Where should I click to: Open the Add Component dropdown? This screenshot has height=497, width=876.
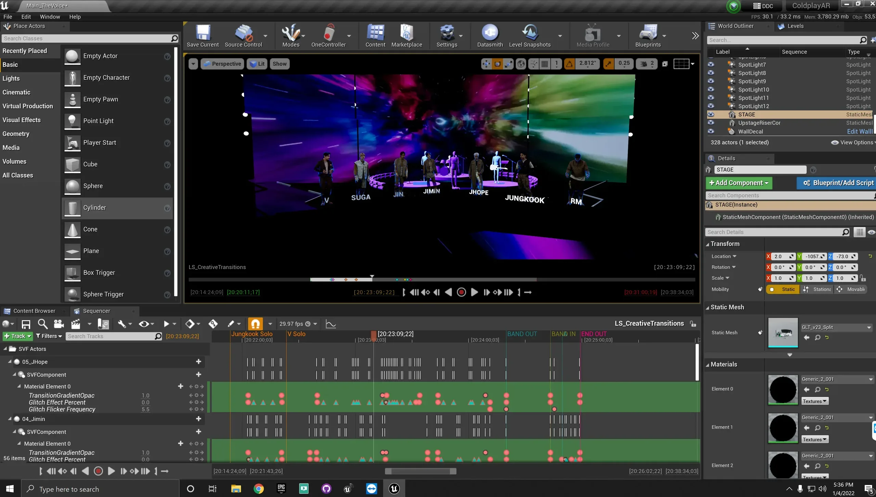tap(739, 183)
